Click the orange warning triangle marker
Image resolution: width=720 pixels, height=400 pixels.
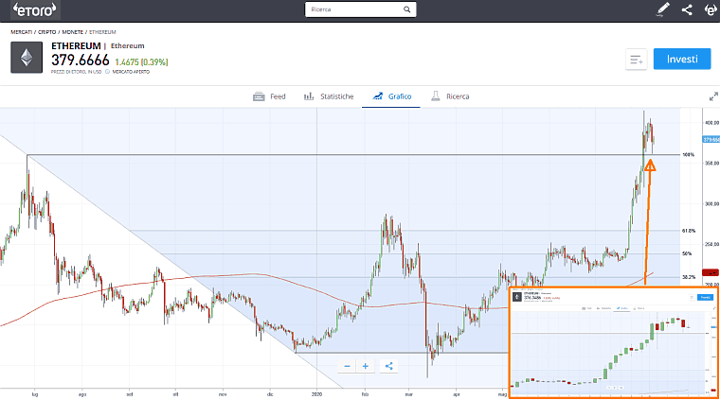click(x=650, y=166)
